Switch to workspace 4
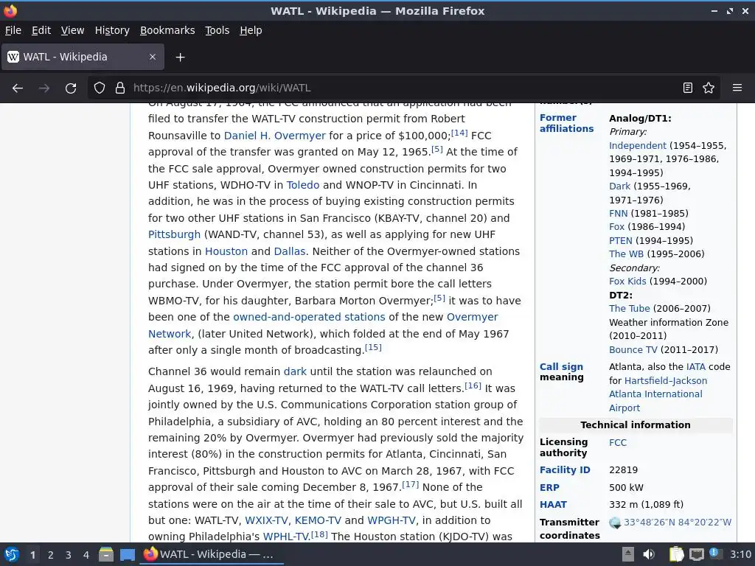 [86, 555]
